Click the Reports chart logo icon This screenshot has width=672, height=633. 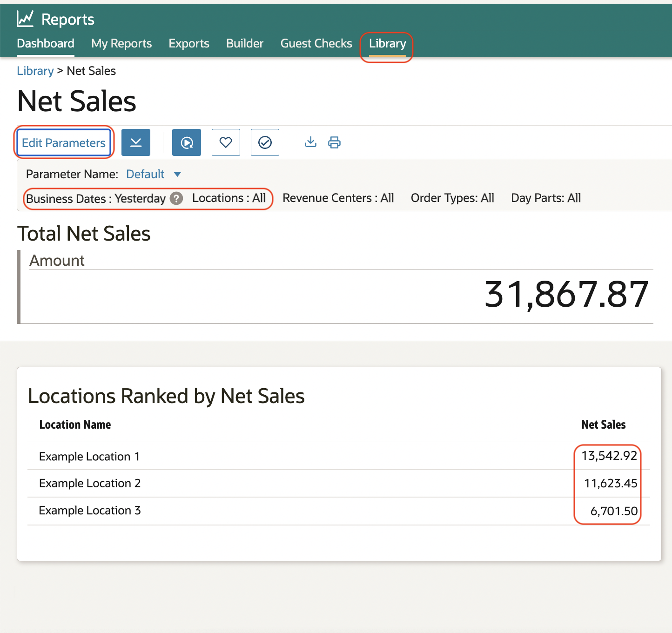coord(25,18)
